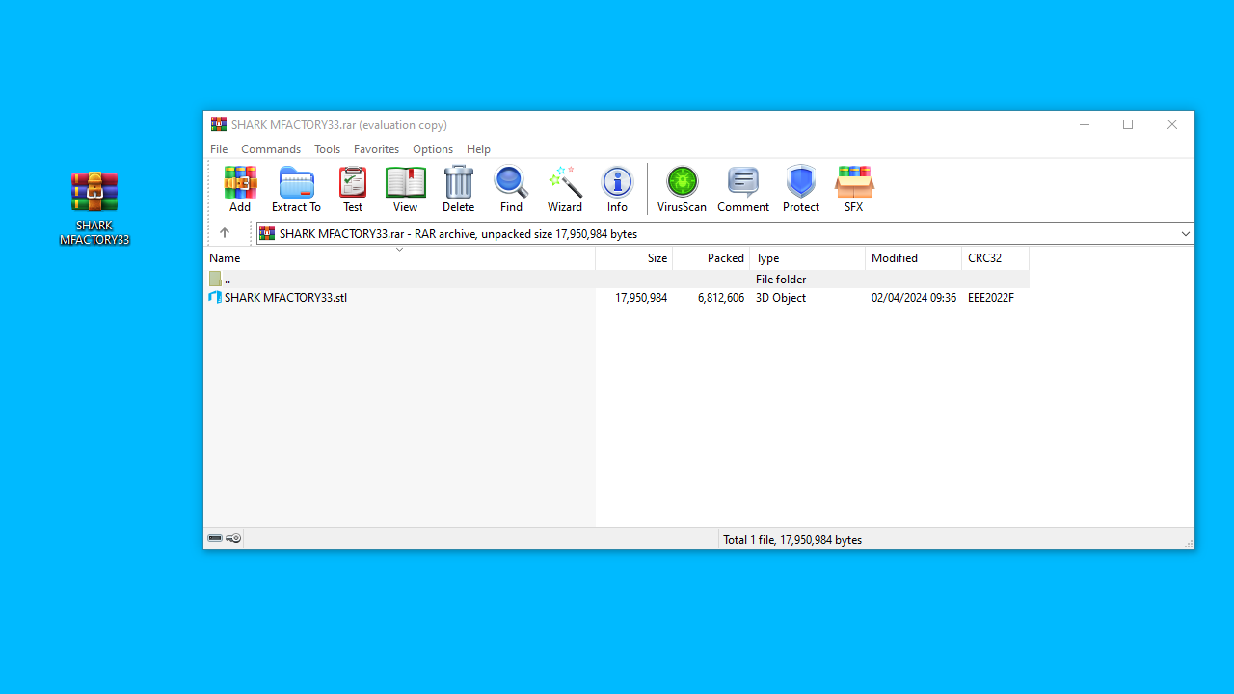Image resolution: width=1234 pixels, height=694 pixels.
Task: Click the 'File folder' type cell
Action: click(781, 280)
